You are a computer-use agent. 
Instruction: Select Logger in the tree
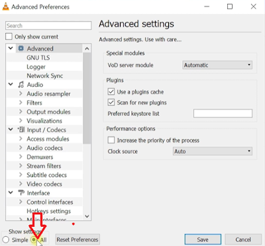click(36, 66)
